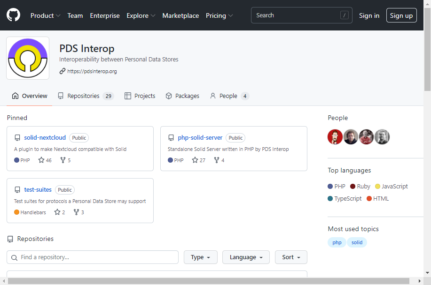Click the scroll-right arrow of the horizontal scrollbar
The image size is (431, 285).
pos(419,281)
